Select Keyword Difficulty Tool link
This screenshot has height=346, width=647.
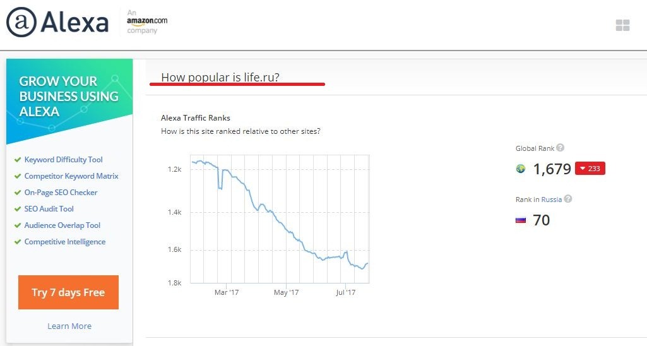[63, 160]
